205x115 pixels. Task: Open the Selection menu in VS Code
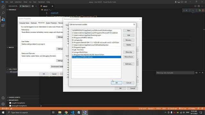click(x=18, y=2)
